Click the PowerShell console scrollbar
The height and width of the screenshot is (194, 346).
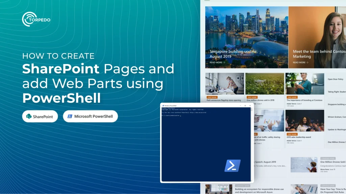point(251,144)
